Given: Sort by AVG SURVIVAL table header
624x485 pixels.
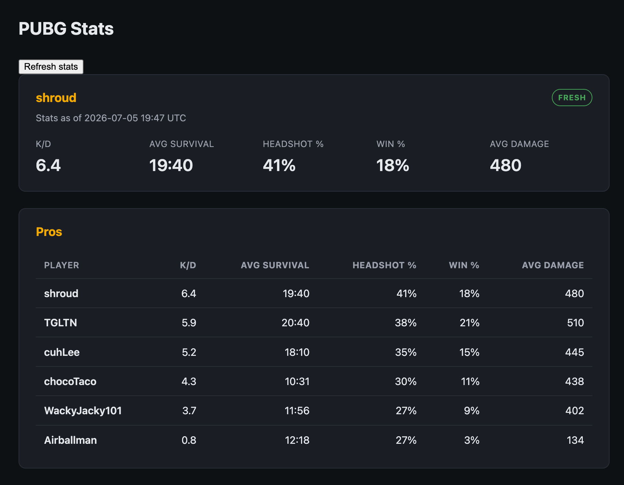Looking at the screenshot, I should pyautogui.click(x=275, y=265).
